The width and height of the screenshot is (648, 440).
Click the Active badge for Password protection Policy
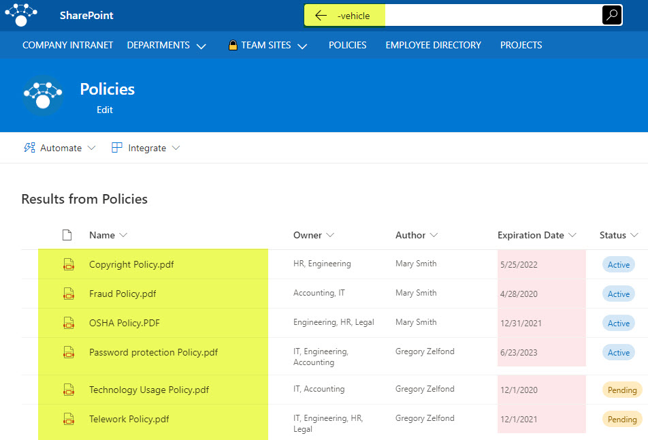(618, 352)
